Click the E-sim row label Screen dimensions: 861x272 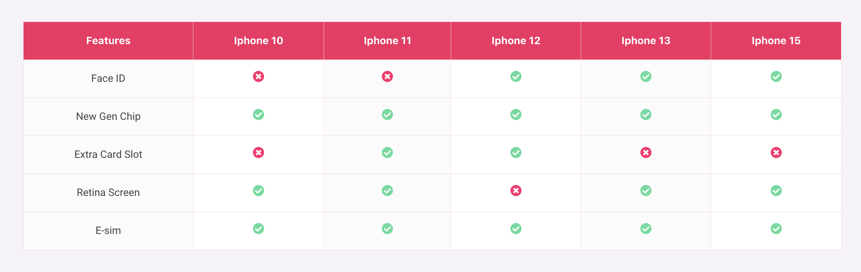pos(108,230)
